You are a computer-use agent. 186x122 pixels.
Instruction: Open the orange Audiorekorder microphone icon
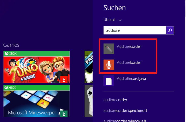[x=109, y=65]
